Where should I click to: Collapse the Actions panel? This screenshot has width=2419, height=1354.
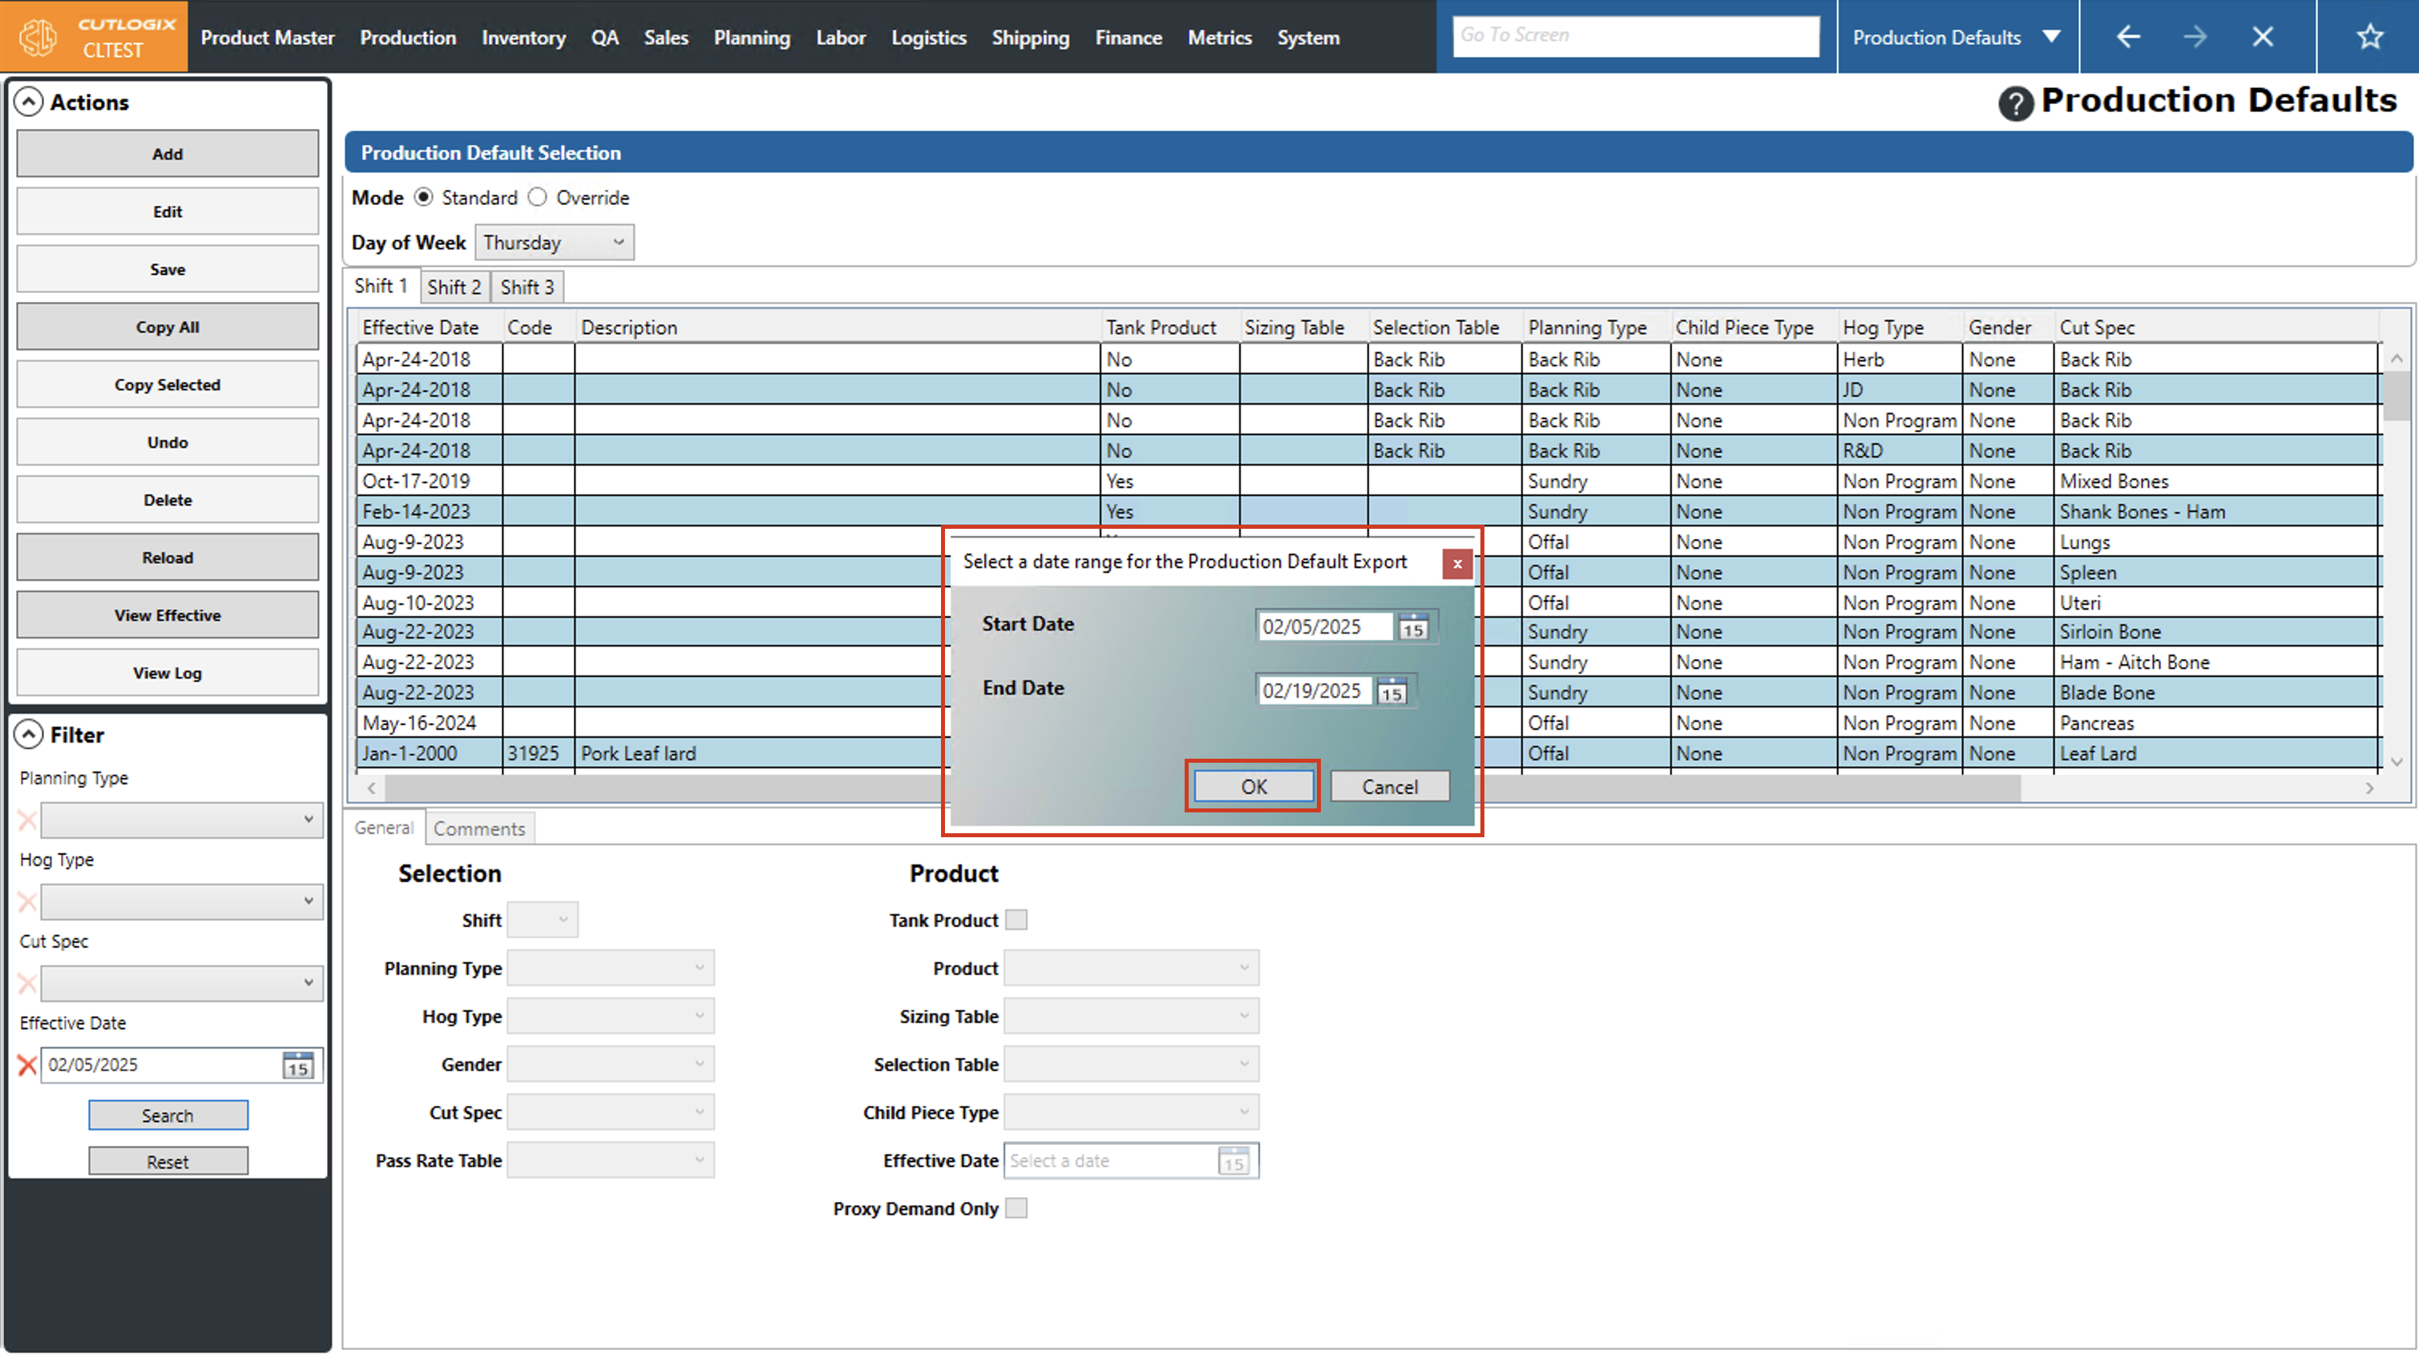tap(29, 102)
